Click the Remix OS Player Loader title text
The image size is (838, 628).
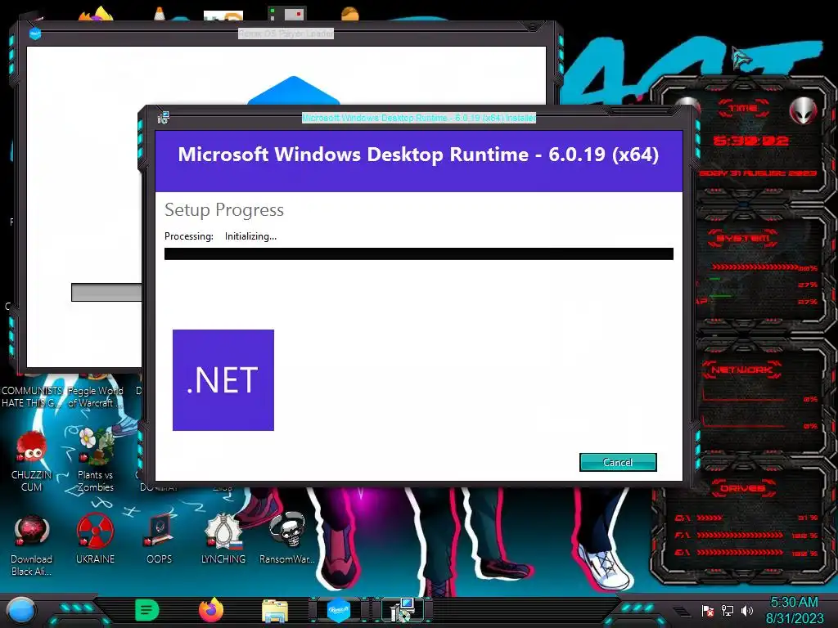coord(286,34)
